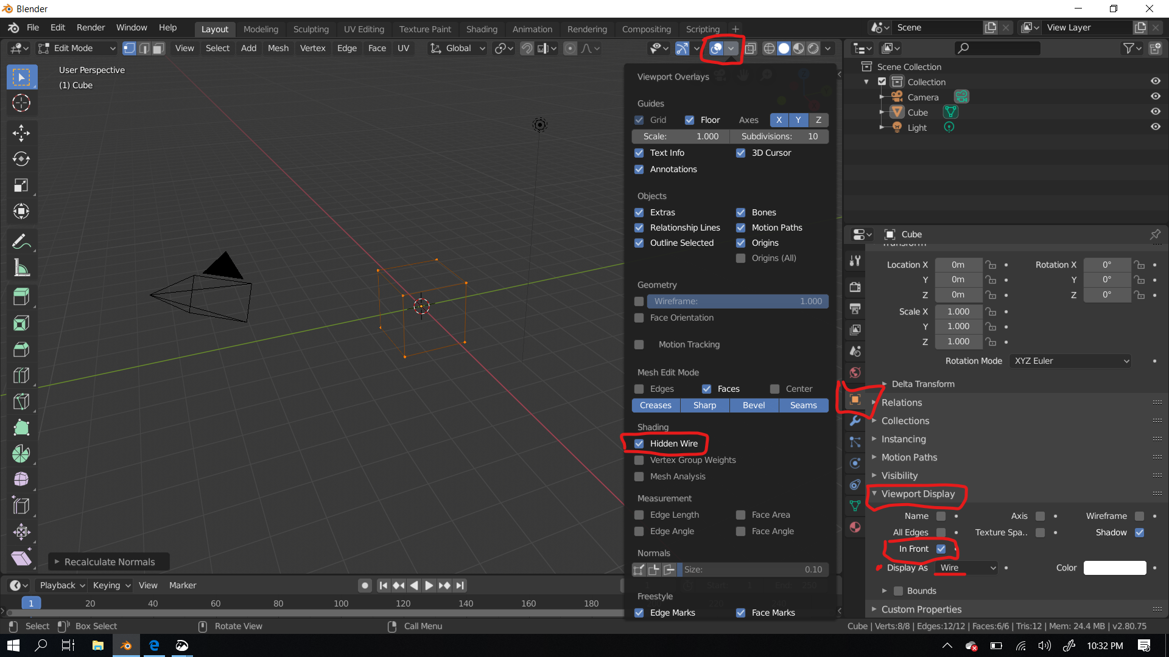Switch to Face select mode

point(158,49)
